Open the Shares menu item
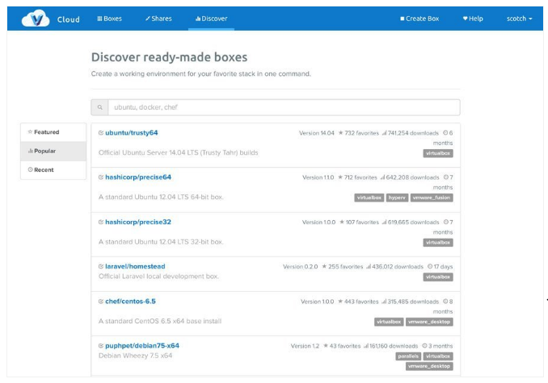Screen dimensions: 548x383 [158, 19]
